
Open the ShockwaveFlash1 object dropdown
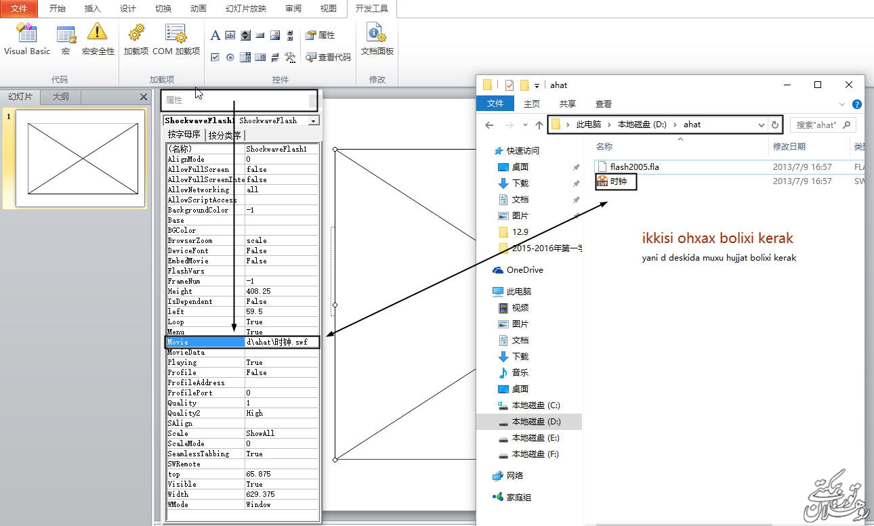coord(313,120)
